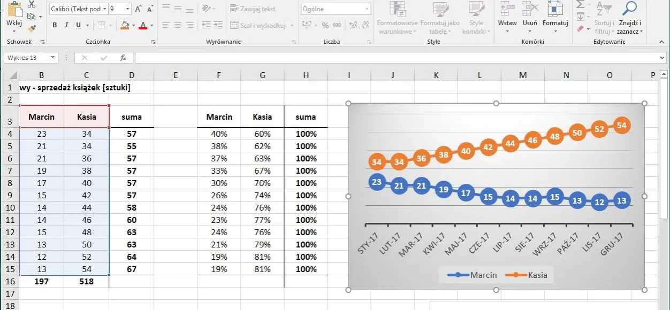Image resolution: width=670 pixels, height=310 pixels.
Task: Click the eraser Clear icon
Action: (581, 28)
